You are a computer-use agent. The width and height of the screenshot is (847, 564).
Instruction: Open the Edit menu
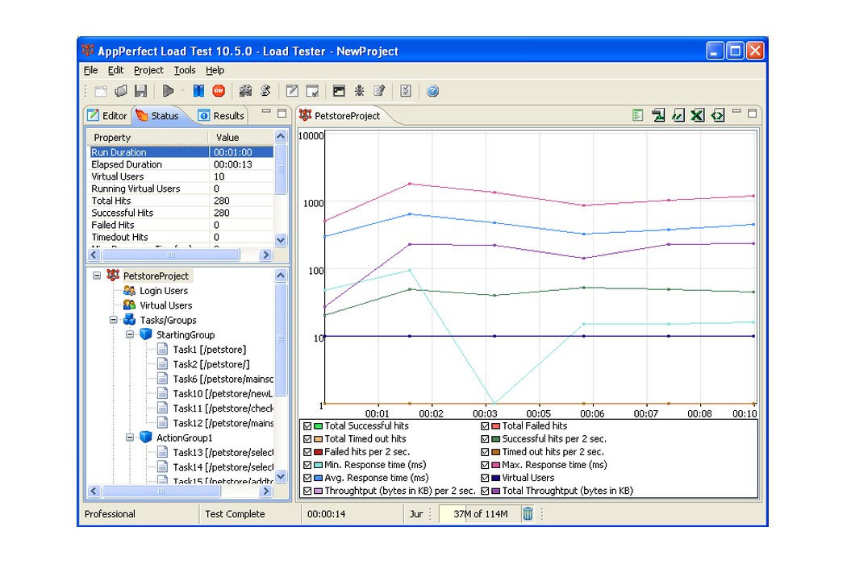115,70
